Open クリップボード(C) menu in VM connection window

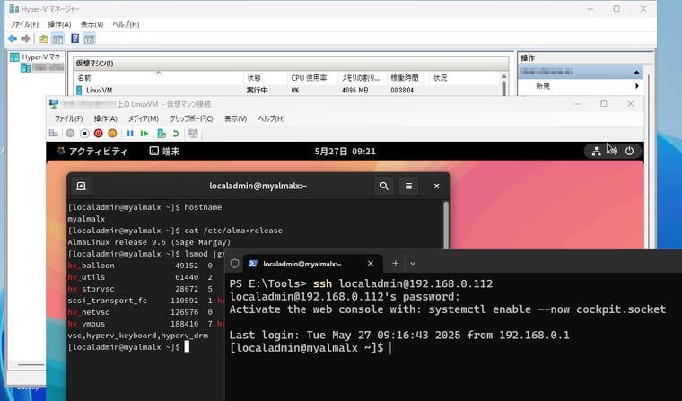tap(191, 118)
